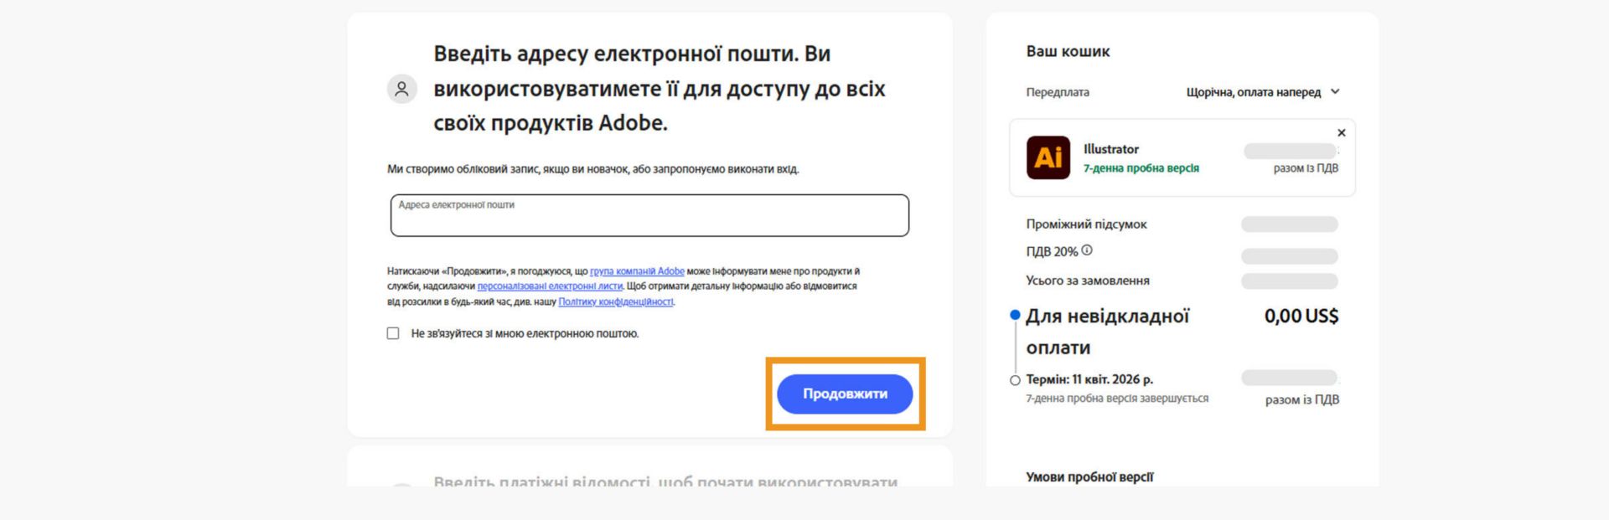Click the 0,00 US$ price display

pyautogui.click(x=1301, y=316)
